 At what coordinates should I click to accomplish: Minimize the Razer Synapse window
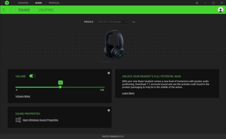click(205, 3)
